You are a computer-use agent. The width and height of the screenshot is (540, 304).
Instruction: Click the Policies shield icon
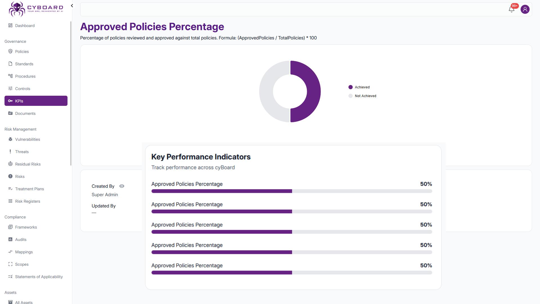(10, 52)
